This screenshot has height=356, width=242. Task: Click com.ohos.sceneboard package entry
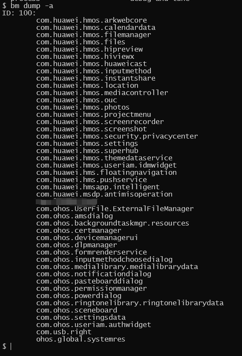click(77, 310)
